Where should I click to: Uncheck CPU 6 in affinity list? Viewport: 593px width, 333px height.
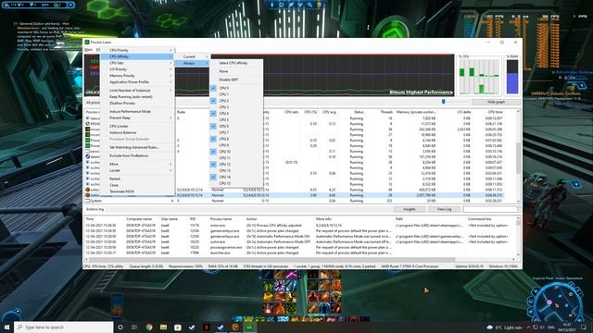tap(213, 126)
